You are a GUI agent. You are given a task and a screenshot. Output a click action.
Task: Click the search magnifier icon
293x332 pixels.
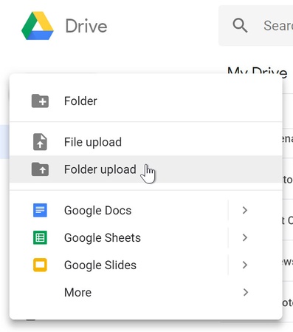coord(240,25)
